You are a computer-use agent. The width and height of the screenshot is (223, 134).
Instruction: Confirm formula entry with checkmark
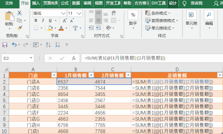tap(62, 58)
